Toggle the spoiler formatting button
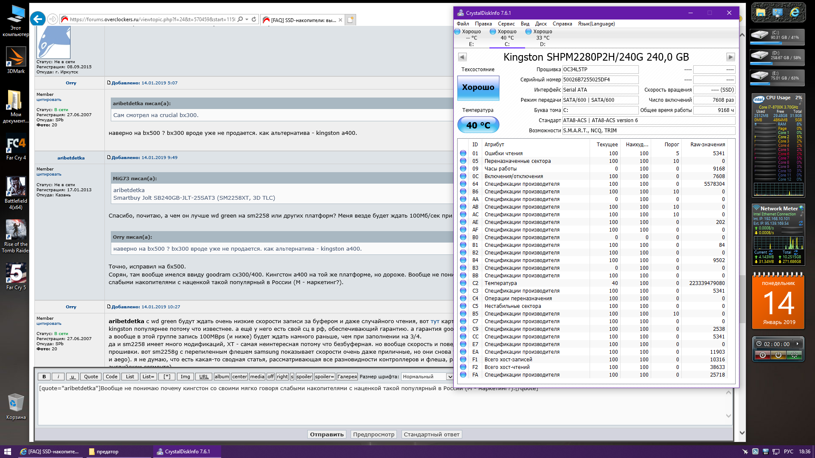The height and width of the screenshot is (458, 815). tap(304, 377)
